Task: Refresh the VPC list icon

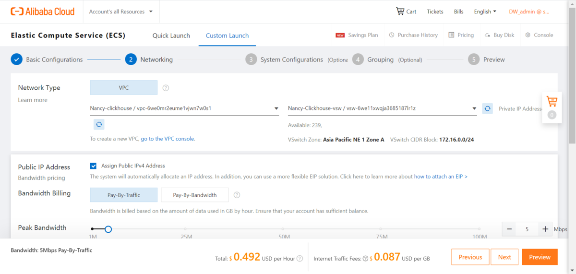Action: 99,124
